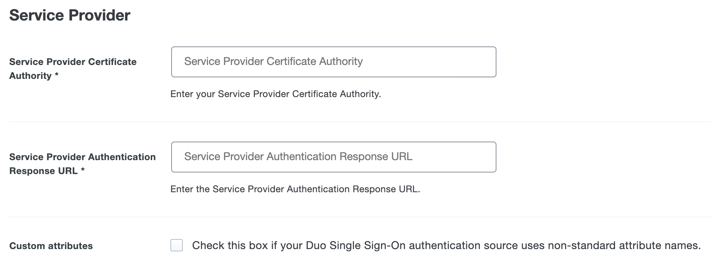Click the Authentication Response URL label

83,164
